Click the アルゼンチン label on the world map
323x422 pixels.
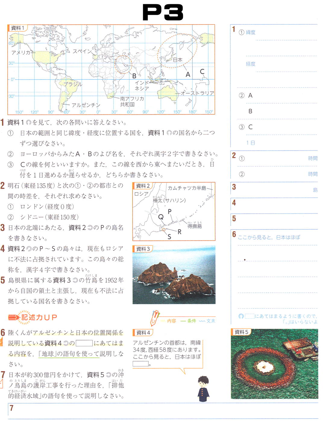tap(86, 105)
